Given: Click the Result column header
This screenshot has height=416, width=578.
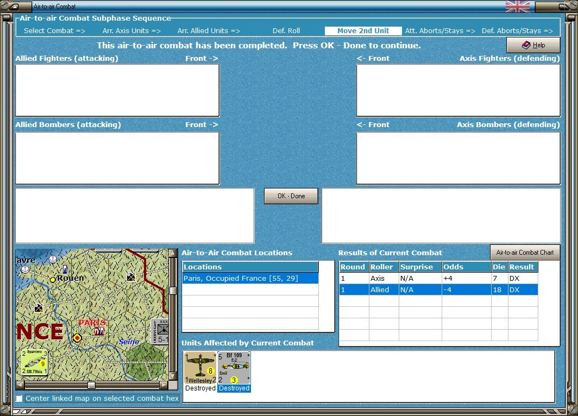Looking at the screenshot, I should [523, 267].
